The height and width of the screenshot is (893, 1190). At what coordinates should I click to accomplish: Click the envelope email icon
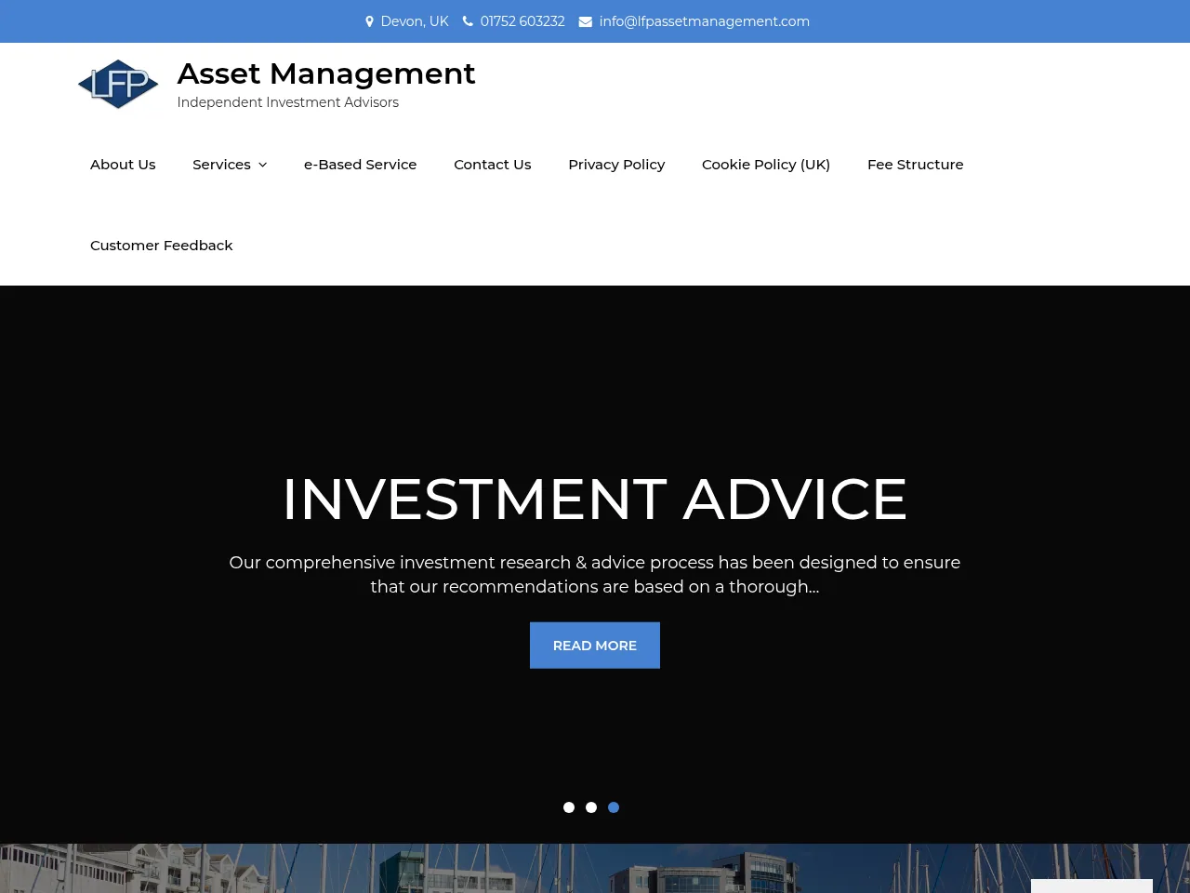pyautogui.click(x=586, y=21)
